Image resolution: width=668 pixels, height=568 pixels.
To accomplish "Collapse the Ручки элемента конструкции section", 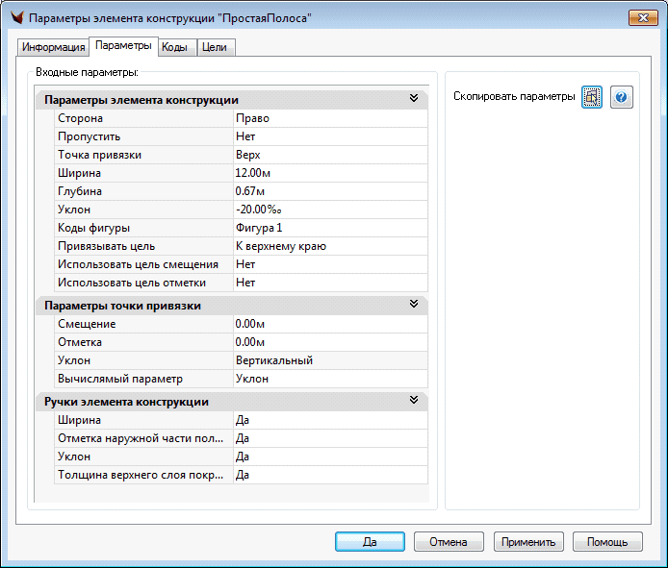I will pos(414,401).
